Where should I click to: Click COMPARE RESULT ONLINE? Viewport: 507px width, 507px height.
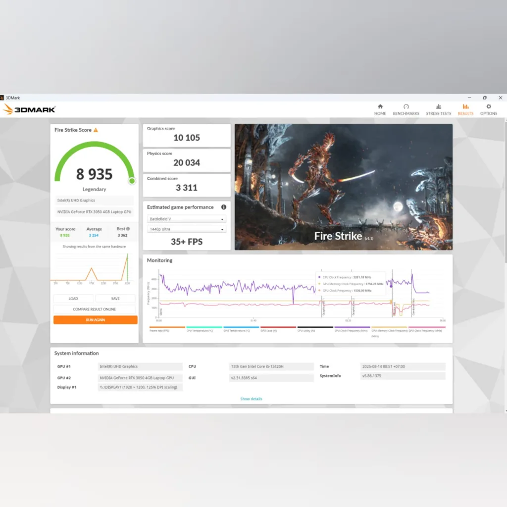click(x=95, y=309)
